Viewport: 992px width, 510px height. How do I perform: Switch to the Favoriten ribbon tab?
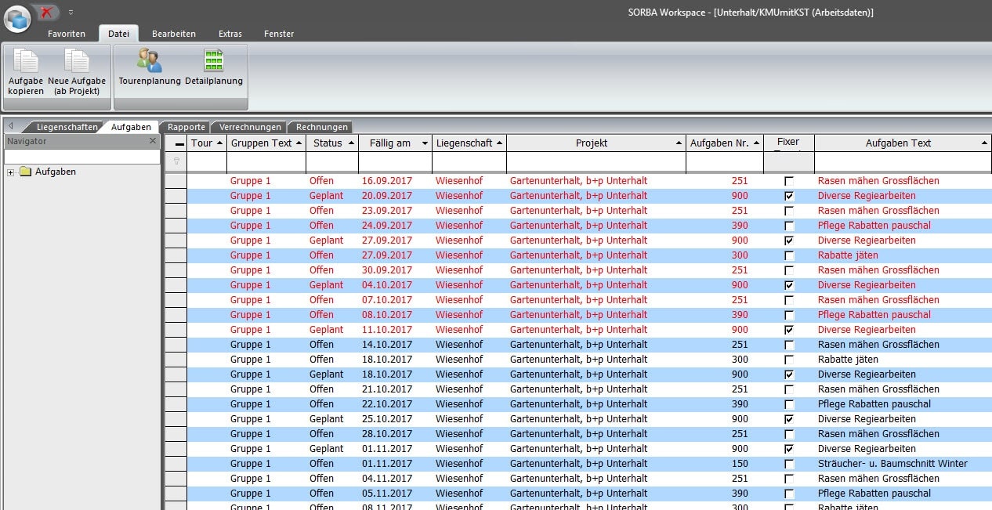67,34
